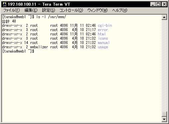Click the 4096 size on usage row
This screenshot has height=124, width=169.
click(x=64, y=47)
